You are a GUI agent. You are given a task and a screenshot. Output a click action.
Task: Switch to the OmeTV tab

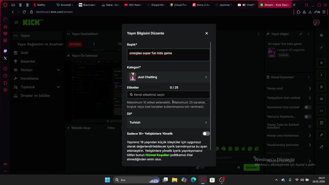246,5
